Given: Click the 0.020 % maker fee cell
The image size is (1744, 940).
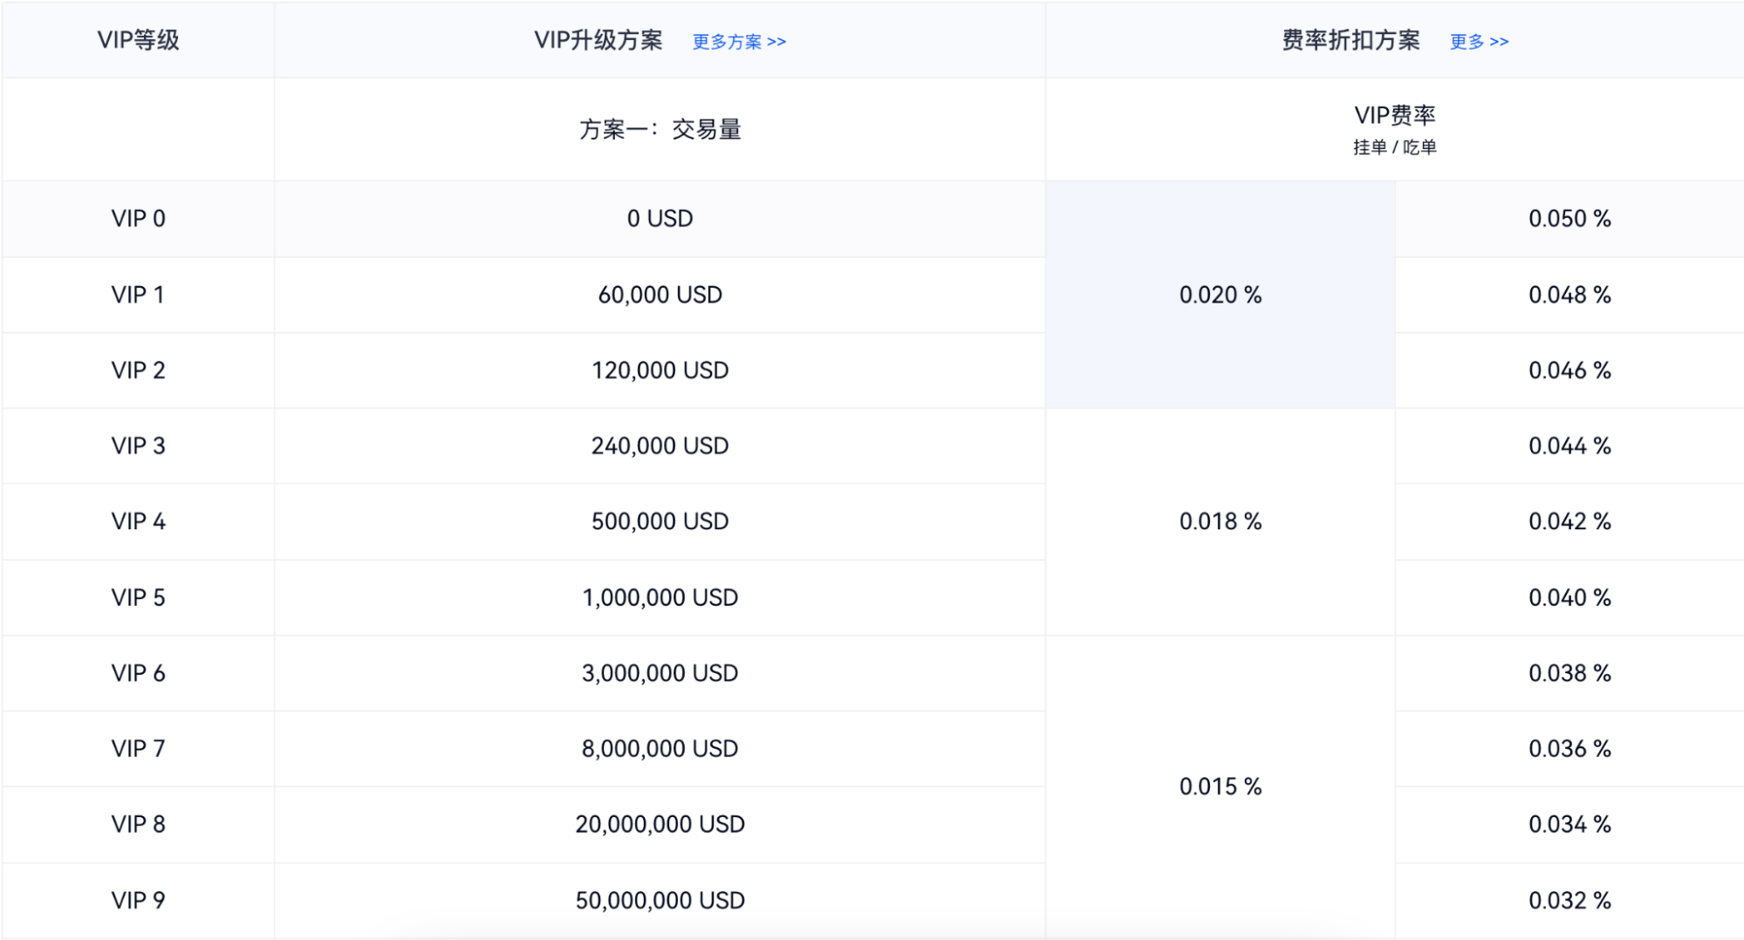Looking at the screenshot, I should tap(1221, 295).
